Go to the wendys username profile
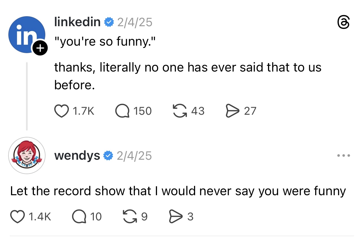 [77, 155]
